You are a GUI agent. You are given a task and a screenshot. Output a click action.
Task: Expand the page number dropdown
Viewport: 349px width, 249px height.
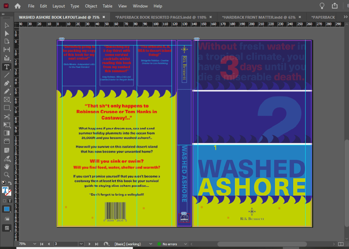click(81, 244)
